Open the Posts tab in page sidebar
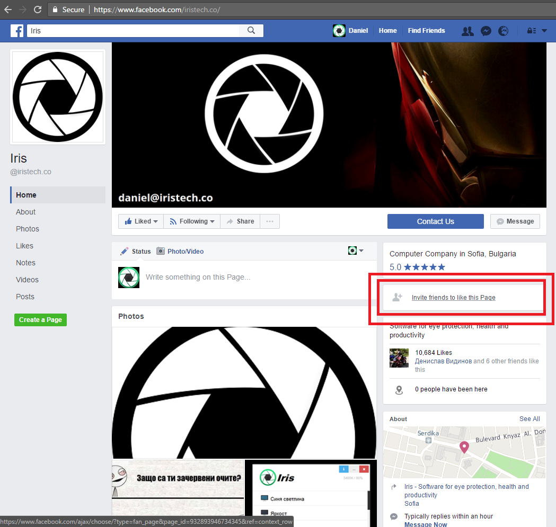 coord(25,297)
